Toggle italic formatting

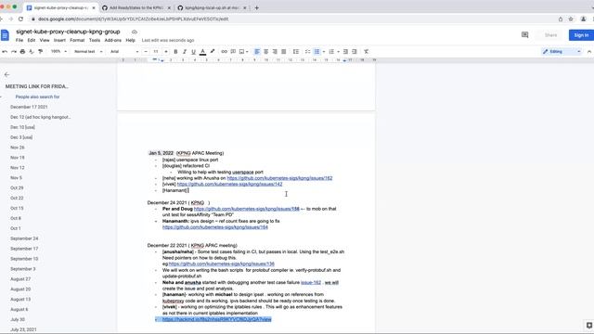point(185,52)
